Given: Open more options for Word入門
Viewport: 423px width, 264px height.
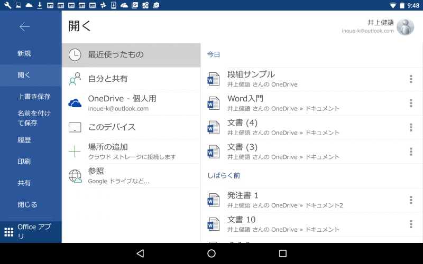Looking at the screenshot, I should [x=411, y=103].
